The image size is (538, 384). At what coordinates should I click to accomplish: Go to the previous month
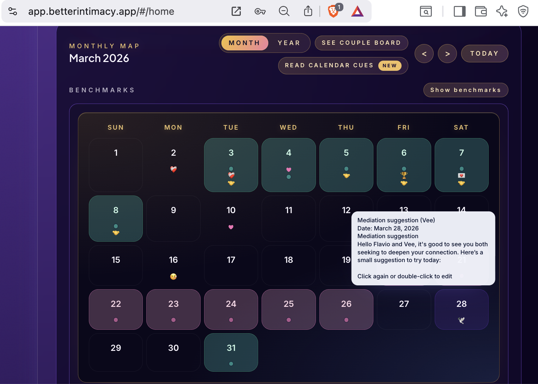[x=424, y=54]
